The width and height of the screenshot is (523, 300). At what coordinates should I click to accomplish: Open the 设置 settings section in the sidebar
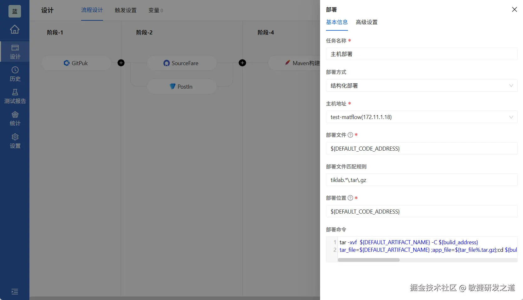[x=15, y=141]
